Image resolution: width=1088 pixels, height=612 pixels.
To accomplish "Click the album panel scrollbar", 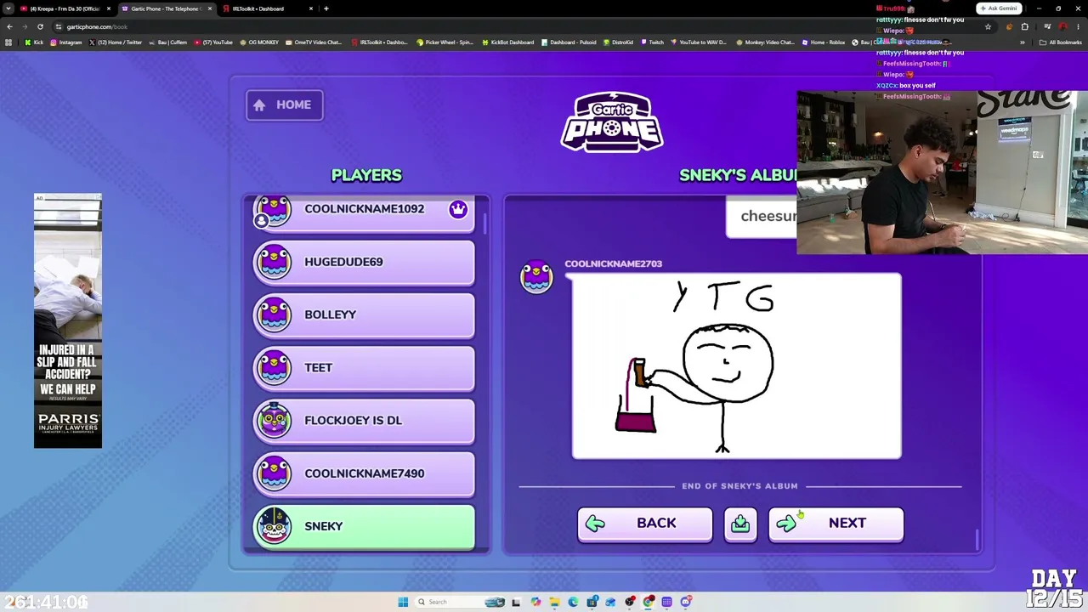I will pyautogui.click(x=977, y=539).
